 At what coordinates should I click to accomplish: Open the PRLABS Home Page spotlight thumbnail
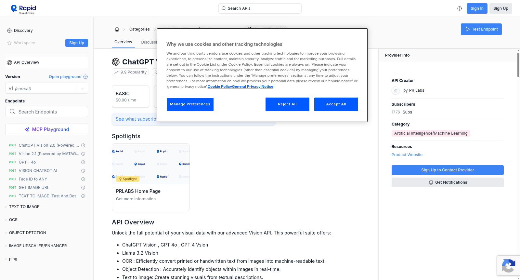point(151,164)
